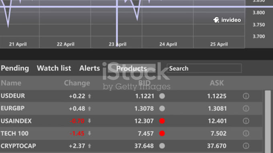
Task: Click the 23 April chart date label
Action: [x=118, y=44]
